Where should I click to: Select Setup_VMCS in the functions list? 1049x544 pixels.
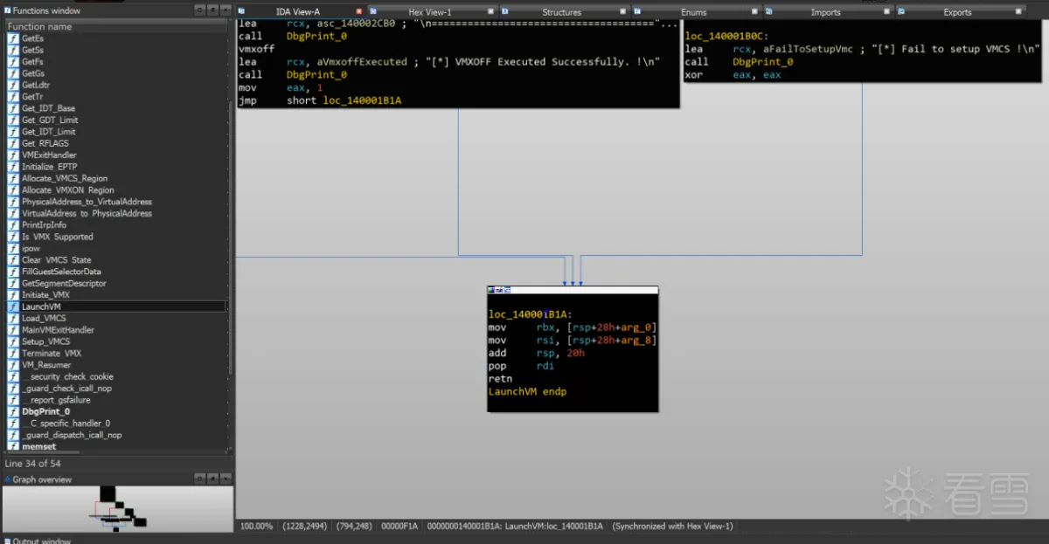pyautogui.click(x=45, y=341)
